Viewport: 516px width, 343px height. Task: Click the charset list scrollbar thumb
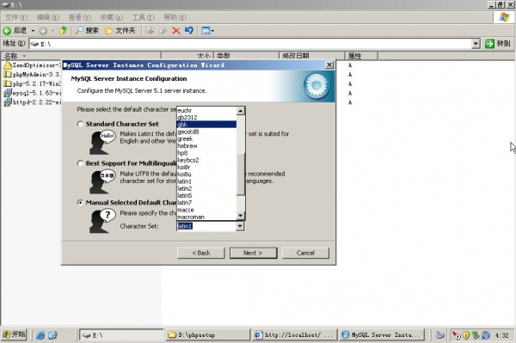(x=241, y=174)
